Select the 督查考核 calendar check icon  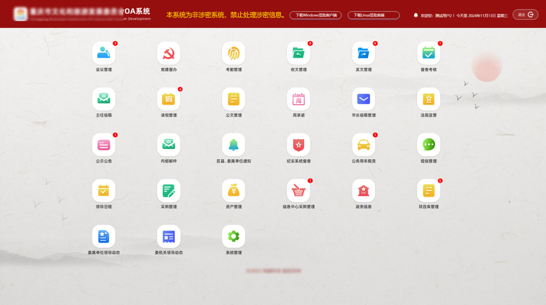[429, 53]
